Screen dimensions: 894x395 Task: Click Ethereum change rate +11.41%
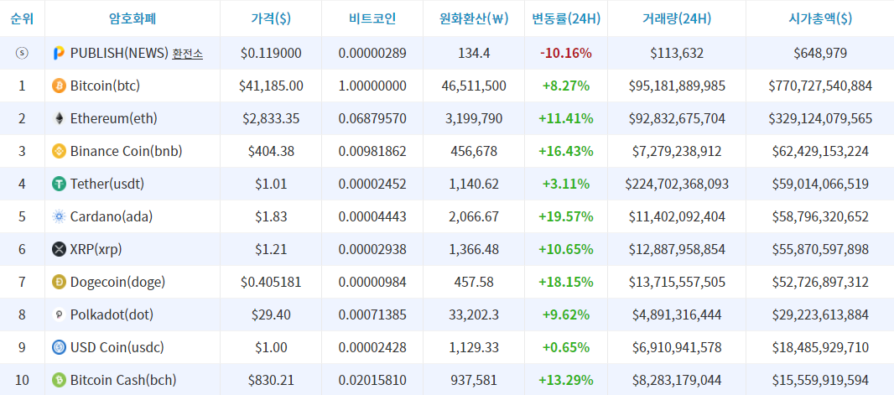click(566, 118)
